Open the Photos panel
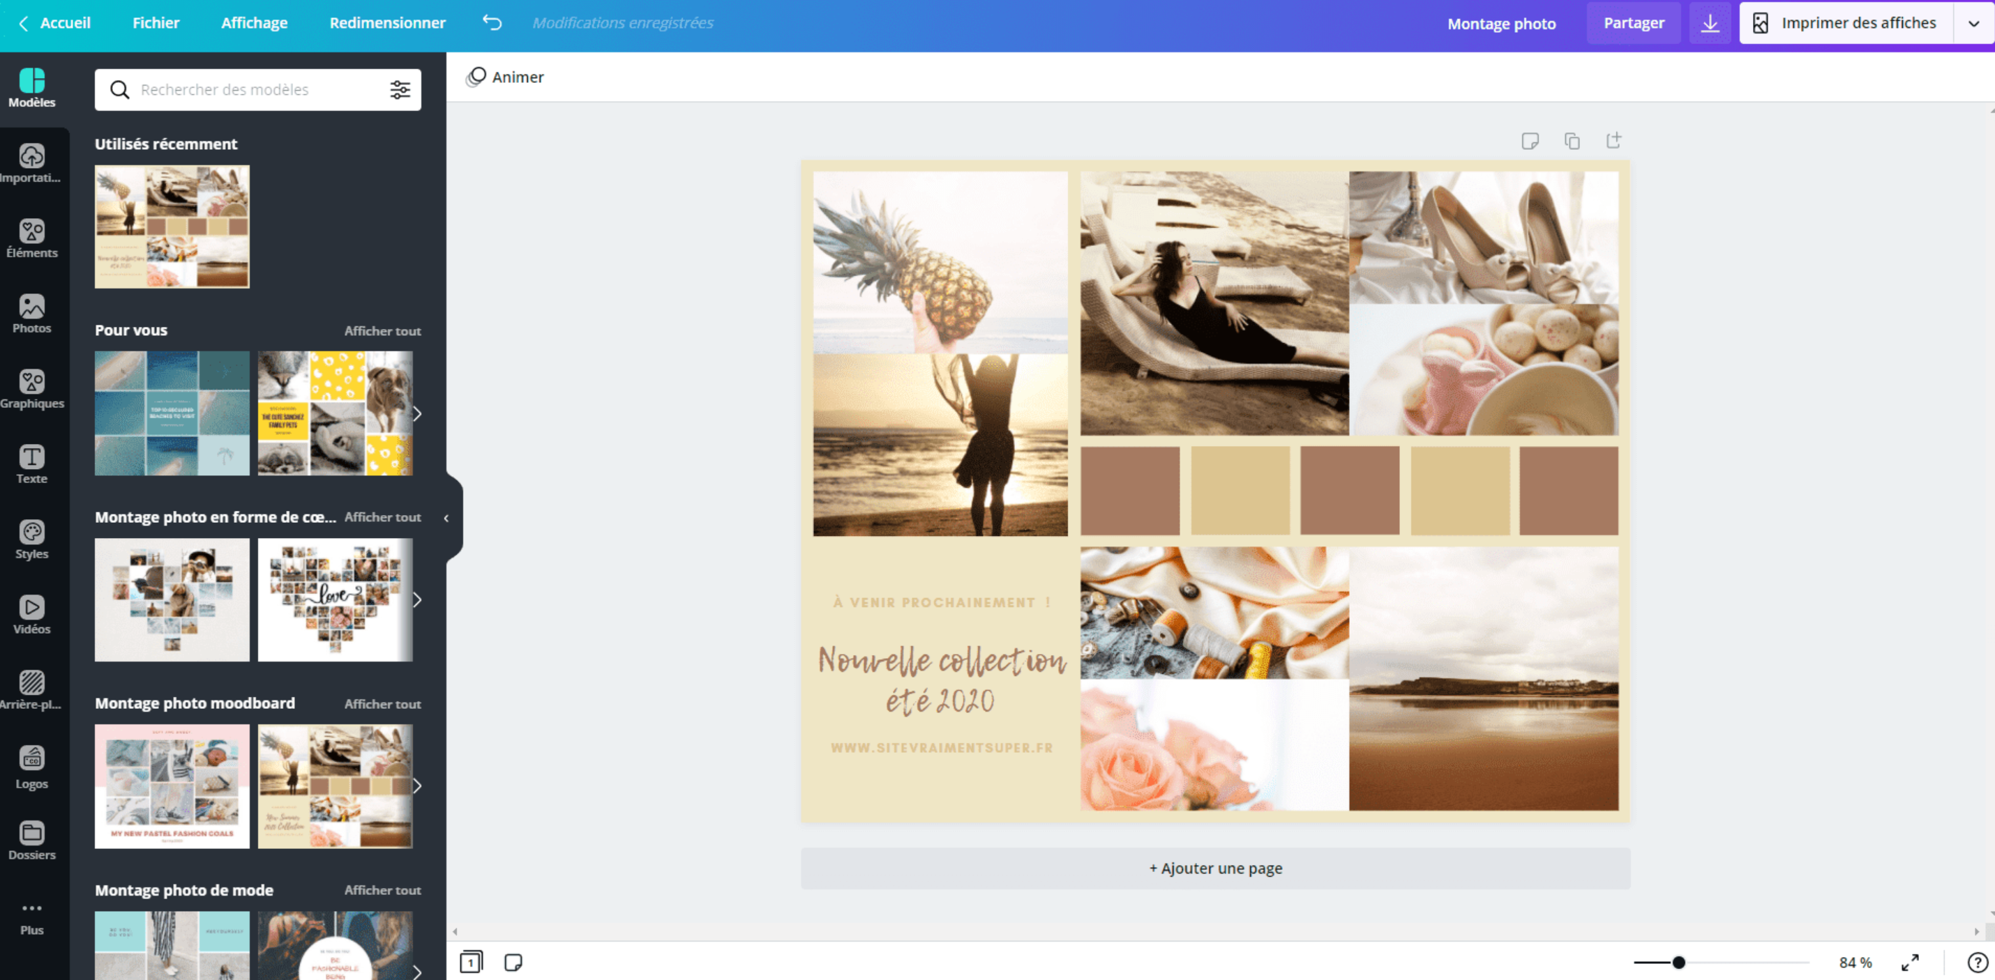1995x980 pixels. coord(32,313)
